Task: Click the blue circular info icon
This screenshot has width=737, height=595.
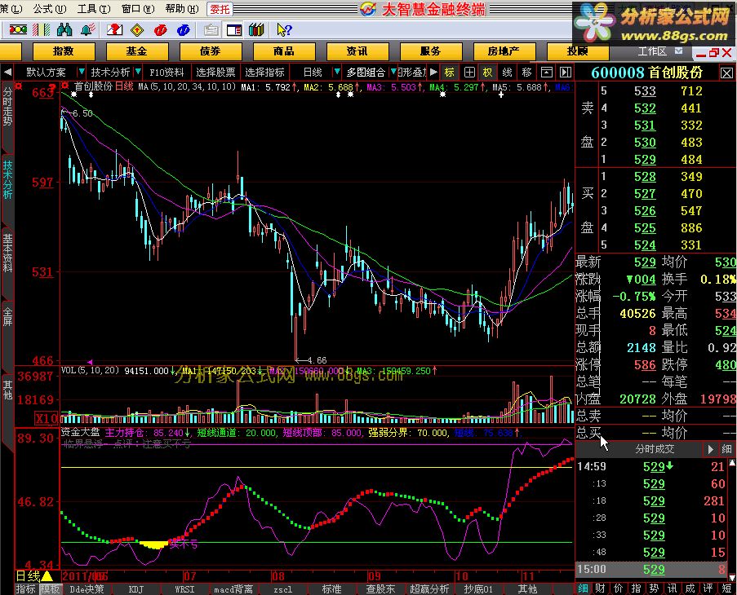Action: (x=184, y=30)
